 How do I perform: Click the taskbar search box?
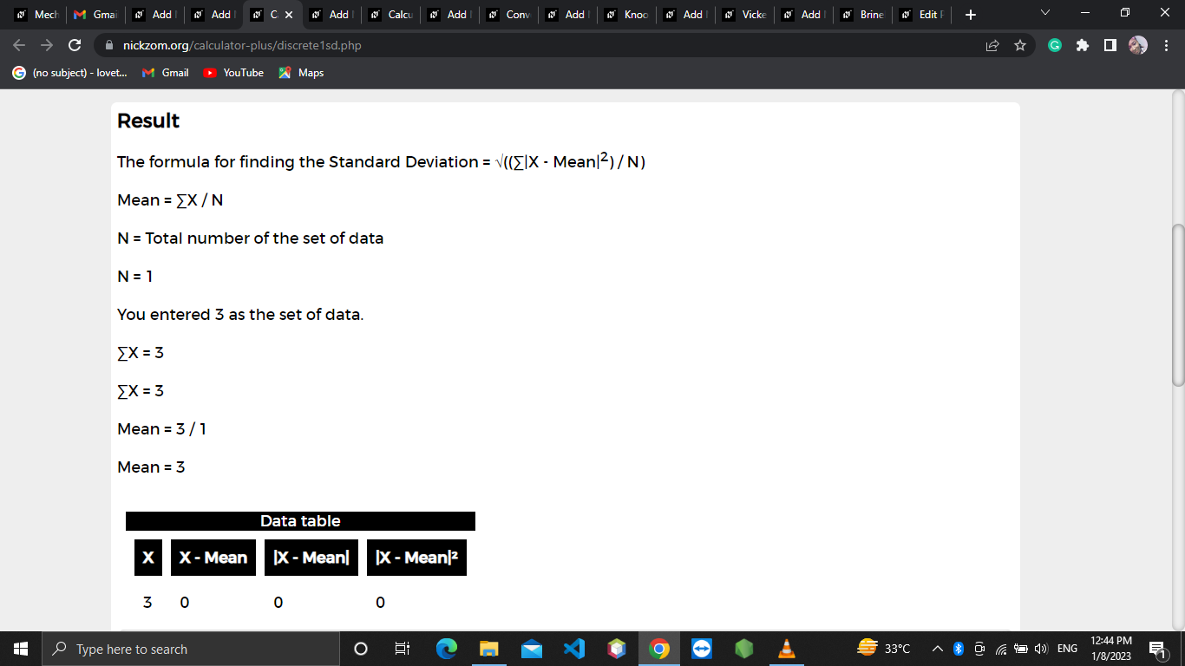pyautogui.click(x=191, y=649)
